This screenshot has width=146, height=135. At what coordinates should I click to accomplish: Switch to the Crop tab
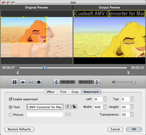point(75,92)
